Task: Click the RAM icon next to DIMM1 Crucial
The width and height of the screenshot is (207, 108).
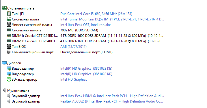Action: click(x=9, y=35)
